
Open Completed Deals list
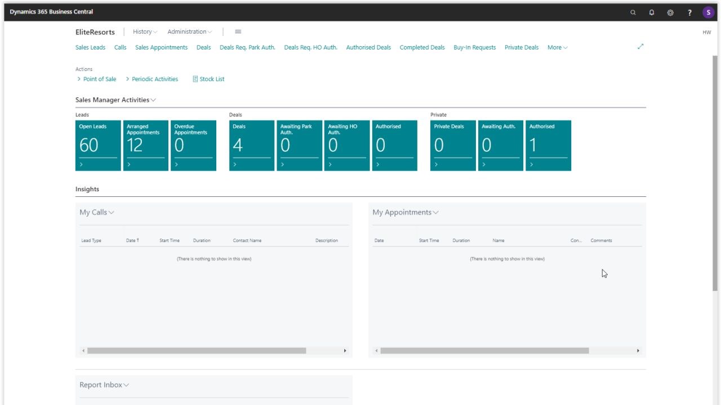click(422, 48)
